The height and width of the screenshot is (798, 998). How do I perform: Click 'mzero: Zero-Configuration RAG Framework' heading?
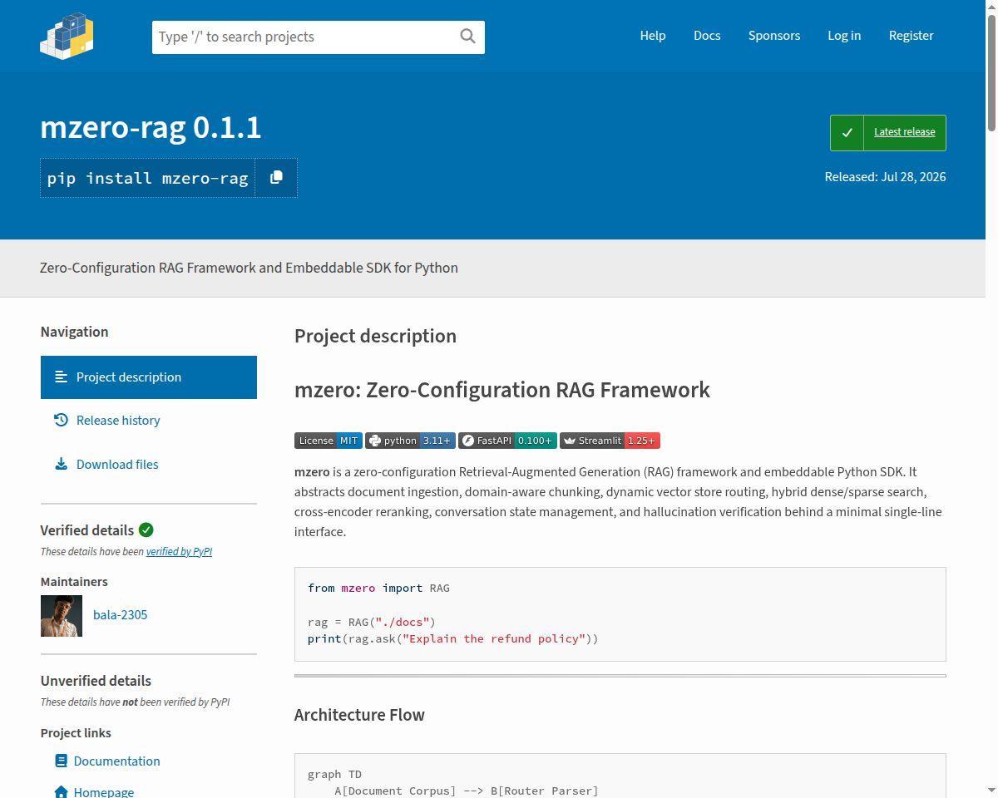[x=502, y=390]
